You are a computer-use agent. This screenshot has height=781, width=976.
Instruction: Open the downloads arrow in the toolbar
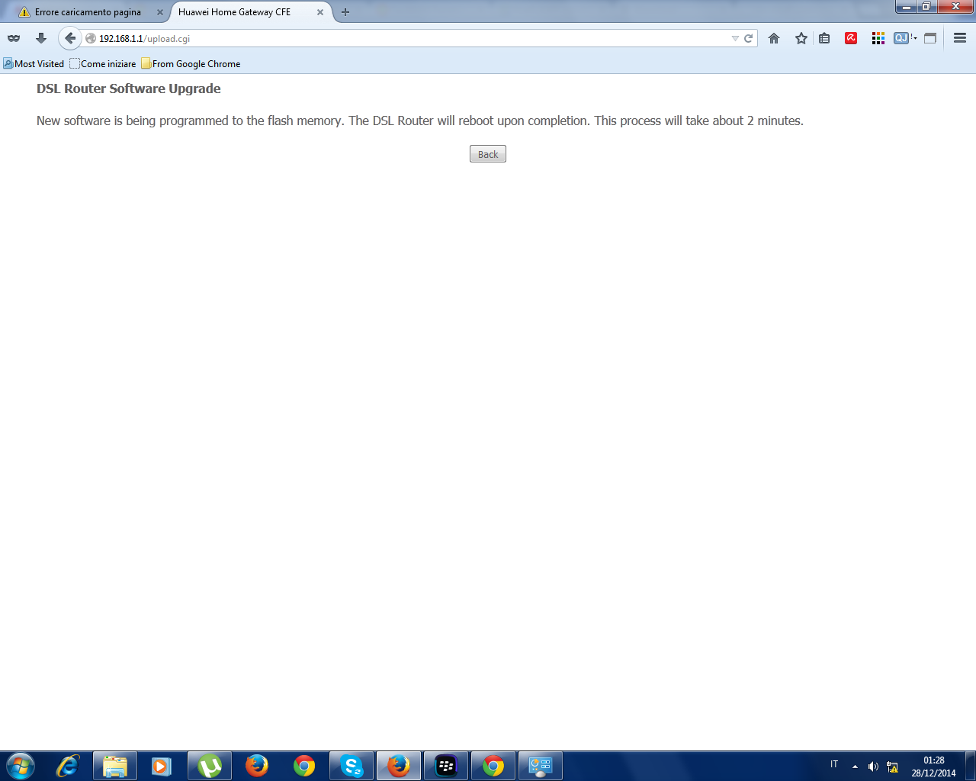point(41,38)
